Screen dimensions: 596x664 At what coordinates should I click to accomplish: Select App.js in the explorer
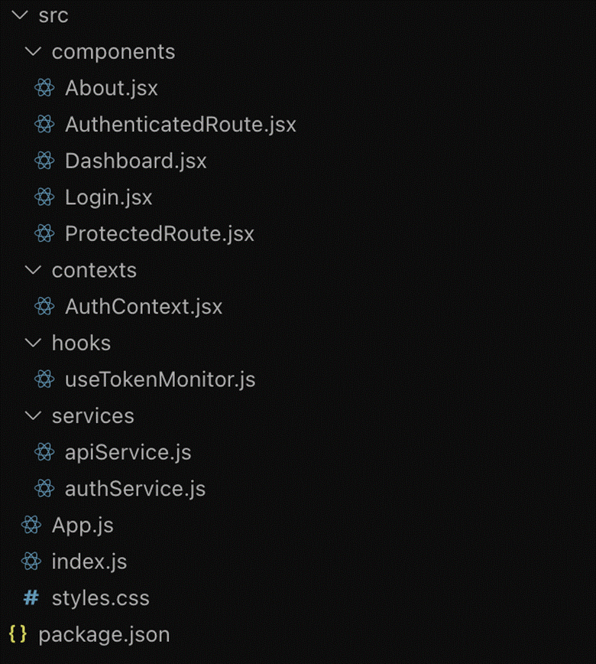coord(81,525)
